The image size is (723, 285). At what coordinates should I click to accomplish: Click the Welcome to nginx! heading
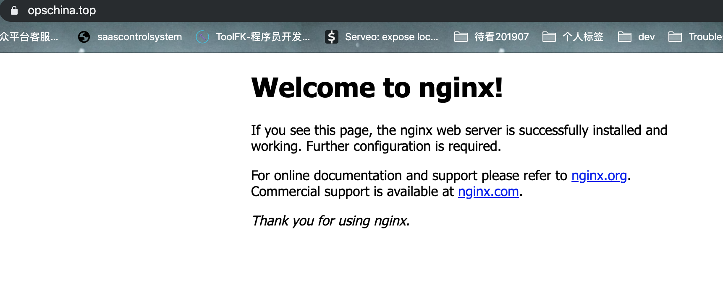pyautogui.click(x=377, y=88)
